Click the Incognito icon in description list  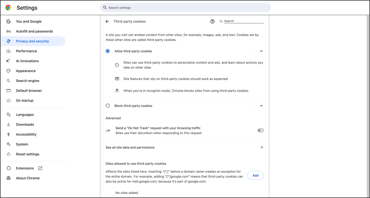coord(117,91)
